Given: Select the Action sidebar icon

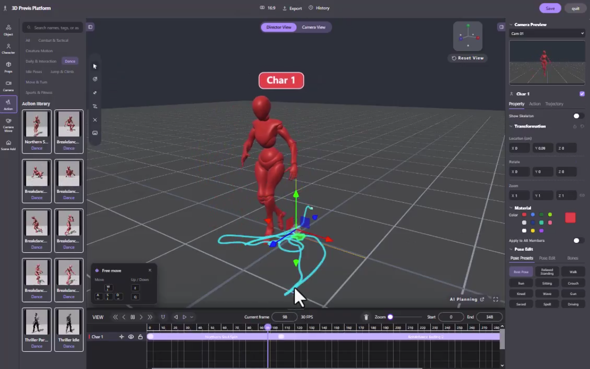Looking at the screenshot, I should (8, 104).
